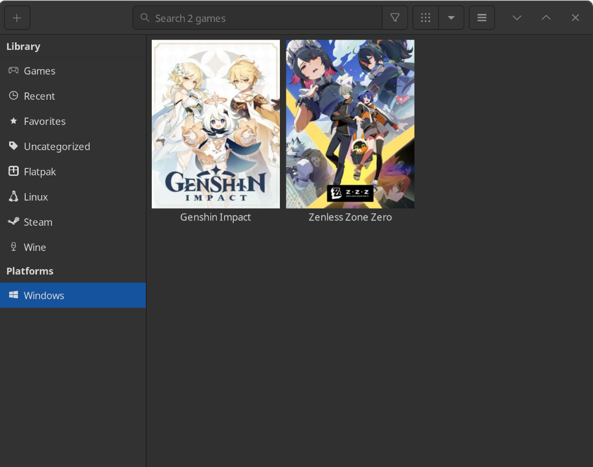593x467 pixels.
Task: Open Favorites via the star icon
Action: pyautogui.click(x=13, y=121)
